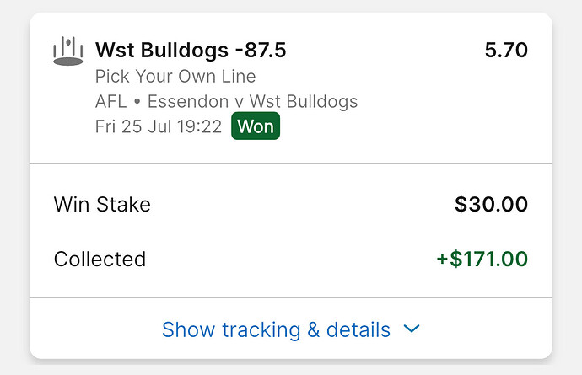The width and height of the screenshot is (582, 375).
Task: Expand the tracking & details chevron
Action: [412, 329]
